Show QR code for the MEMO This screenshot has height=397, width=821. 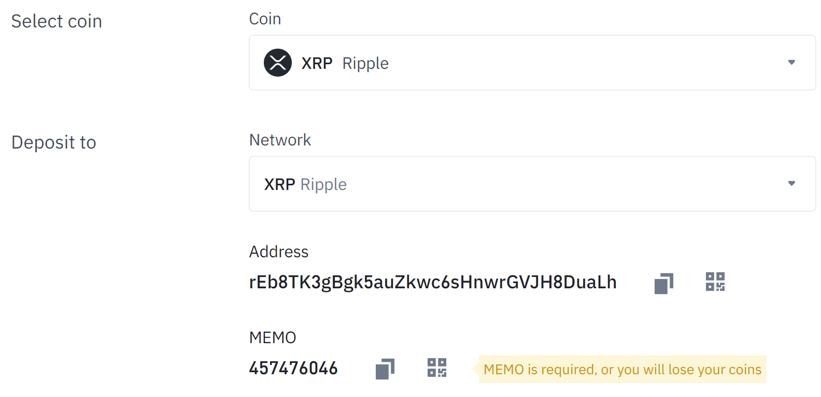(x=436, y=367)
